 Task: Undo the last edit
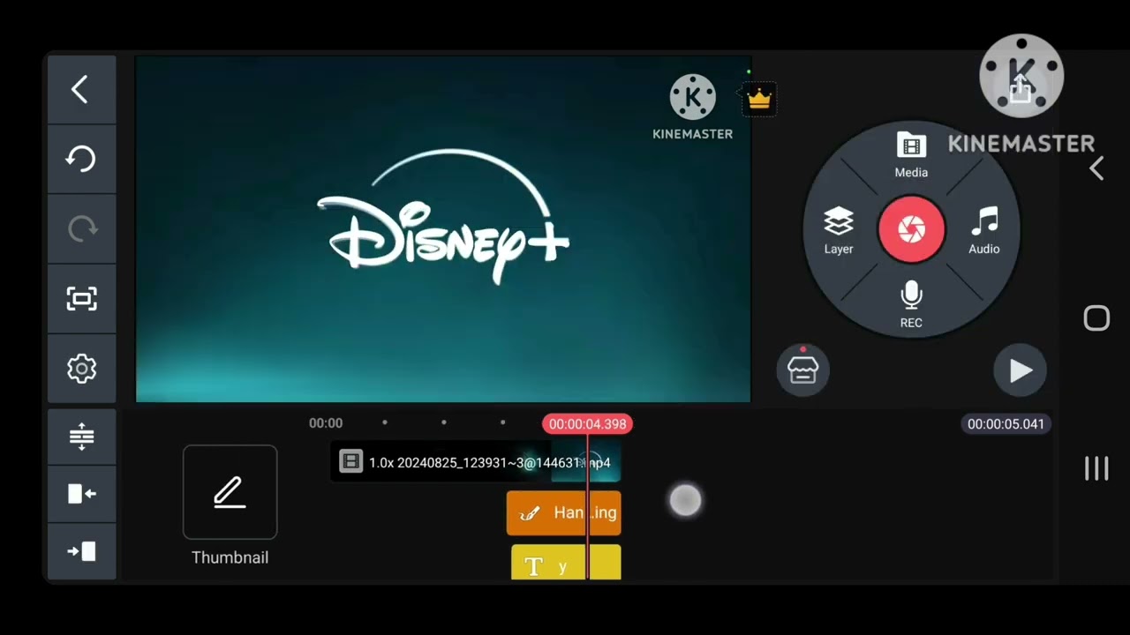click(x=81, y=159)
